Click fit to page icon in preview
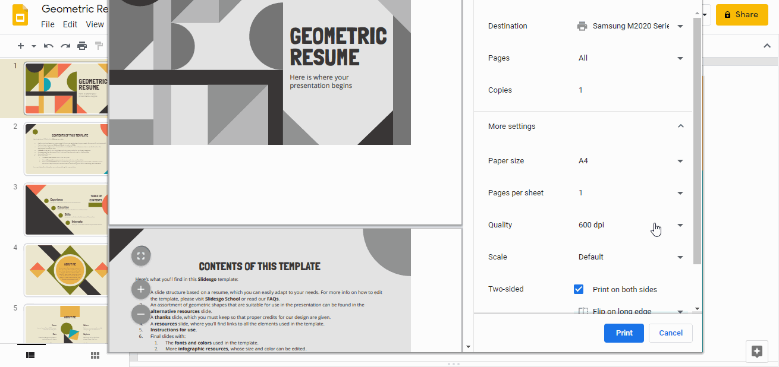Image resolution: width=779 pixels, height=367 pixels. coord(141,256)
